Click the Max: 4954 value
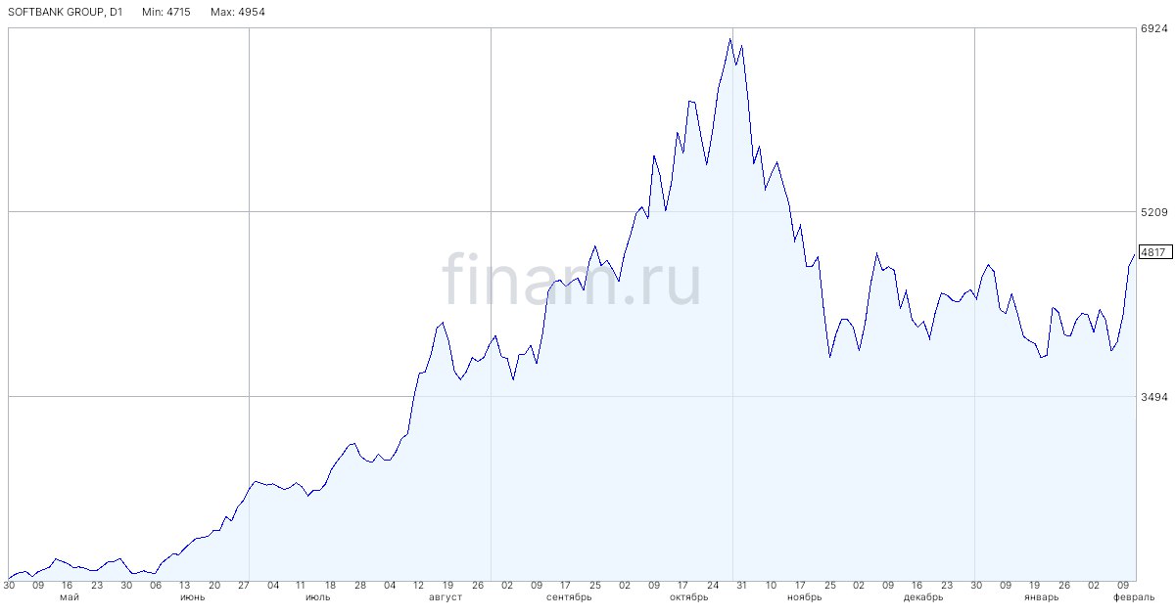Image resolution: width=1175 pixels, height=616 pixels. tap(238, 12)
